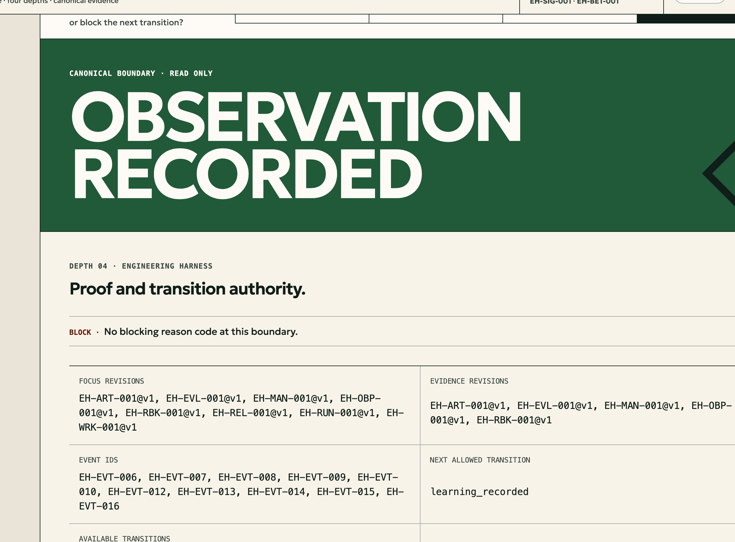Image resolution: width=735 pixels, height=542 pixels.
Task: Click the "Proof and transition authority." heading
Action: pyautogui.click(x=187, y=289)
